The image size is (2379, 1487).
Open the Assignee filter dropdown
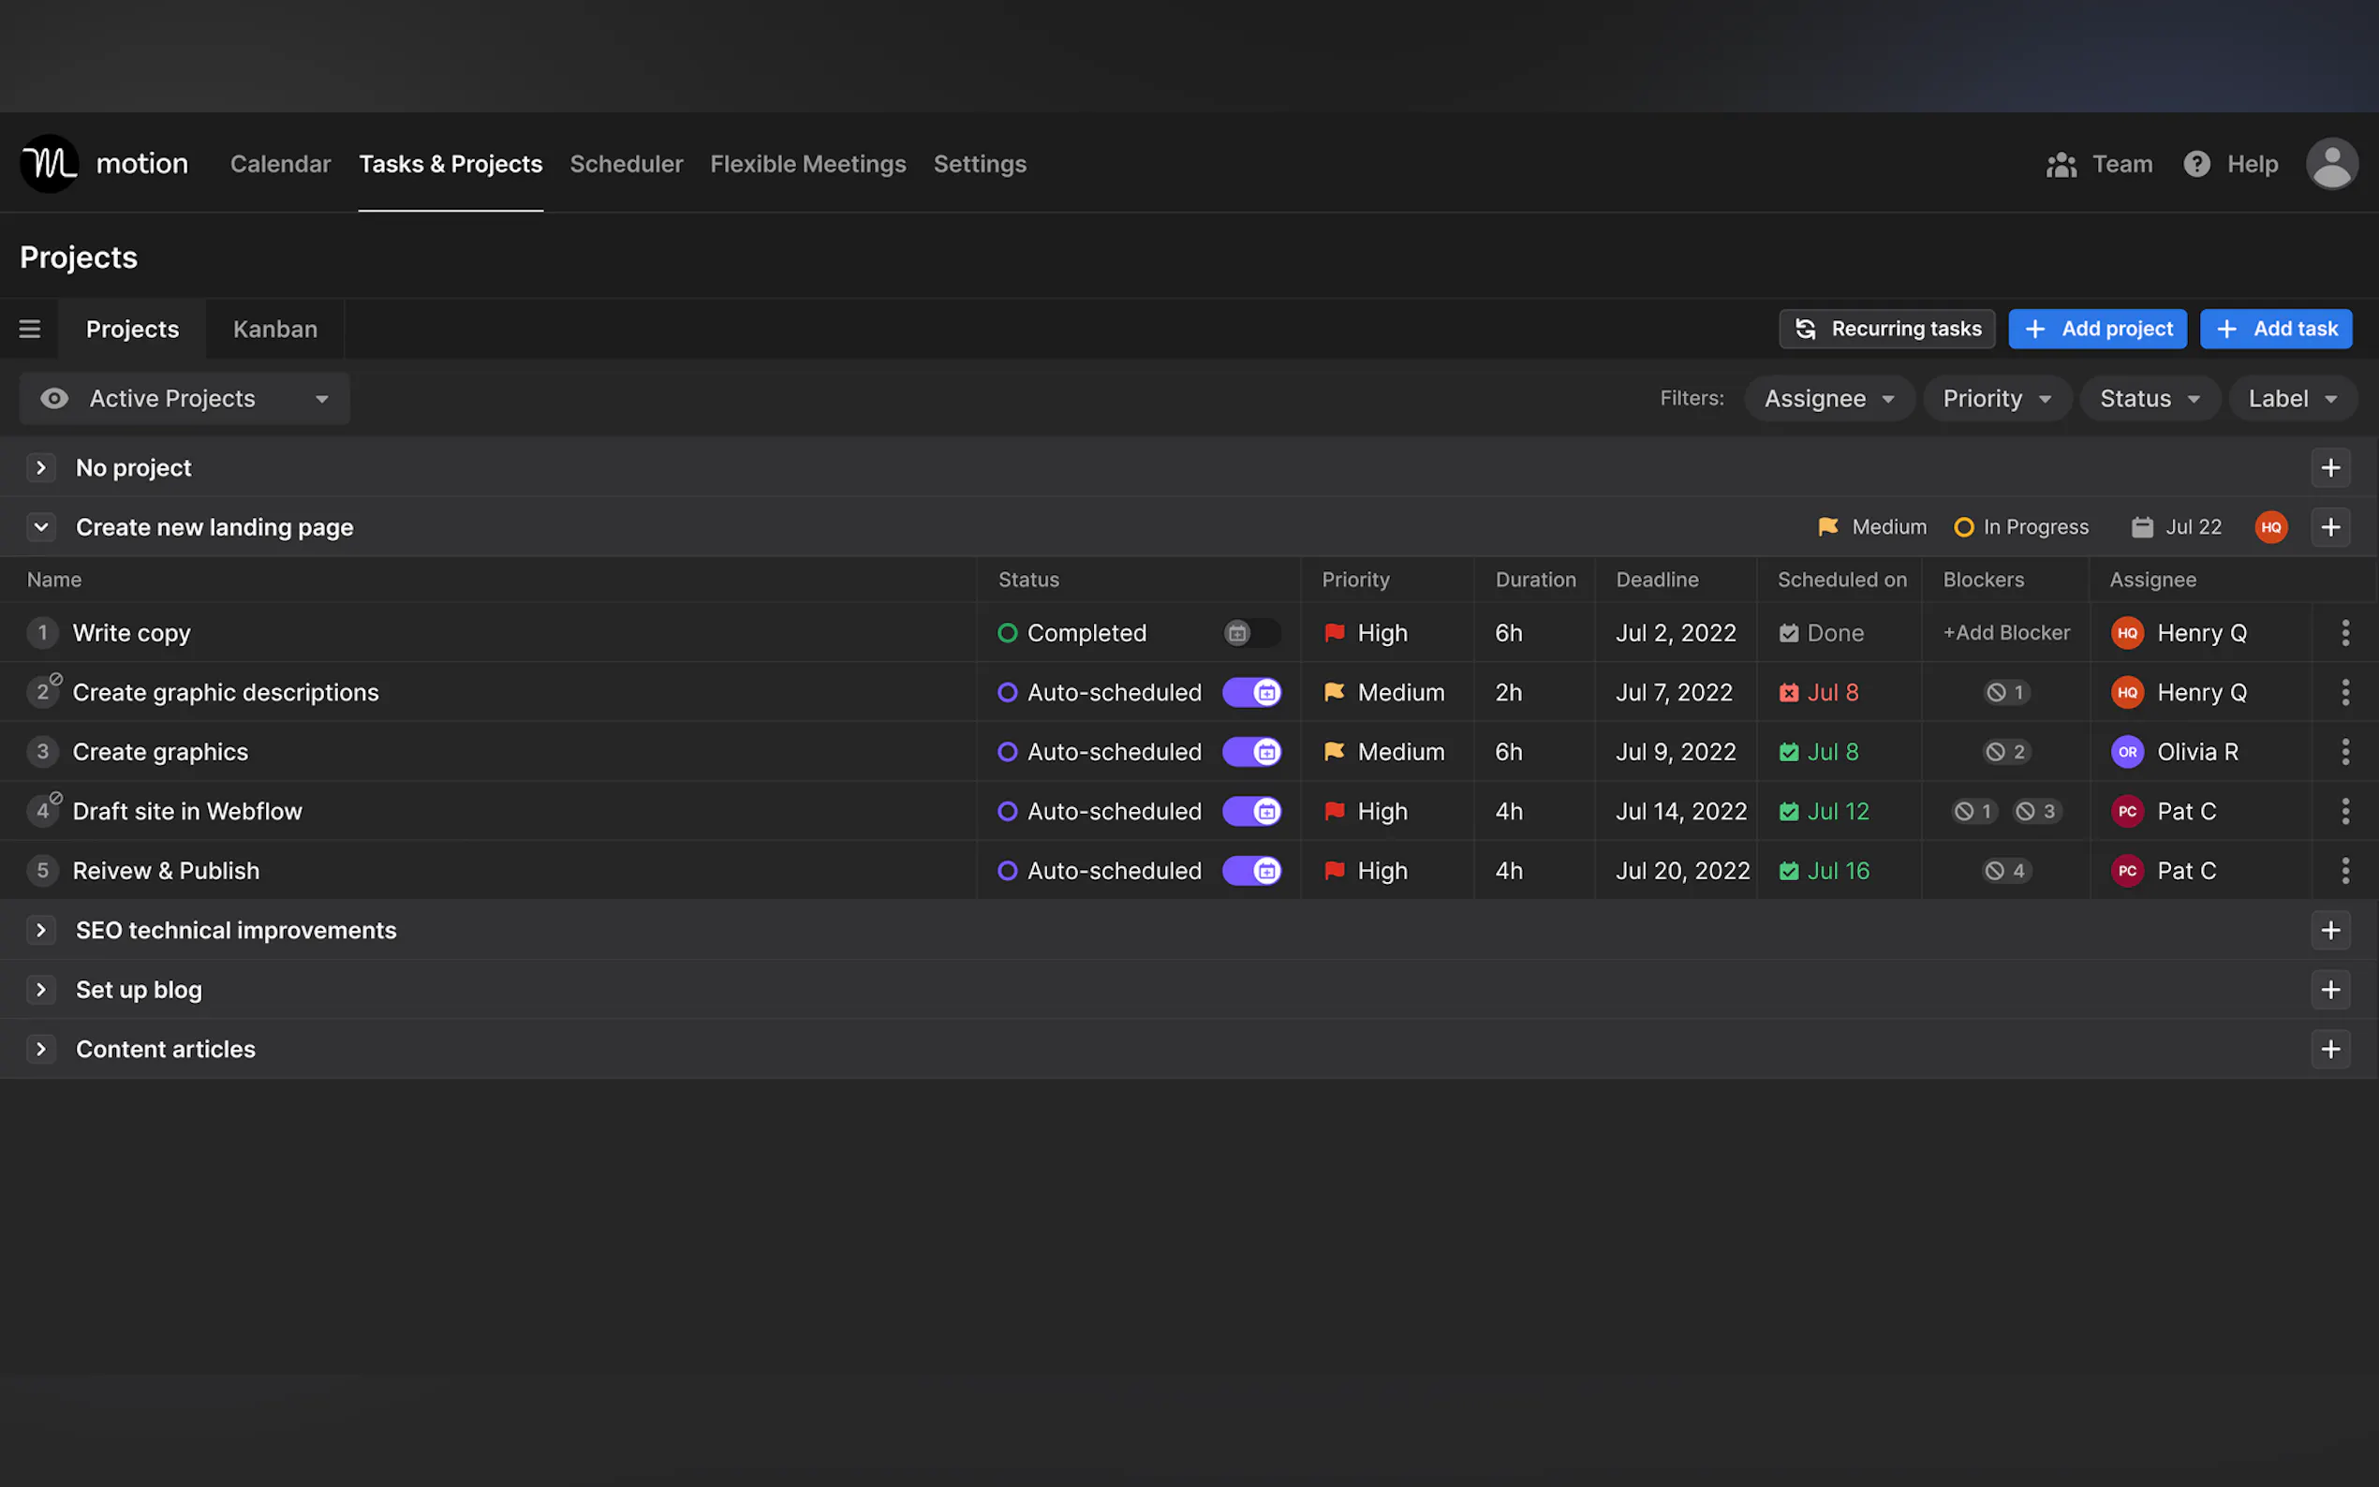click(1828, 398)
